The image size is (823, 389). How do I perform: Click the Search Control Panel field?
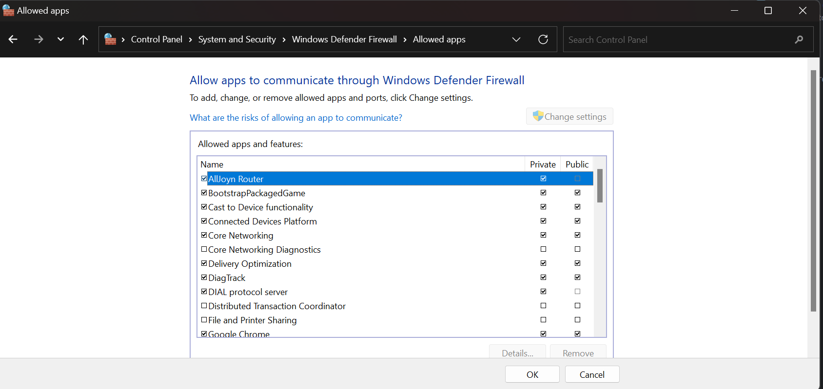pos(678,39)
